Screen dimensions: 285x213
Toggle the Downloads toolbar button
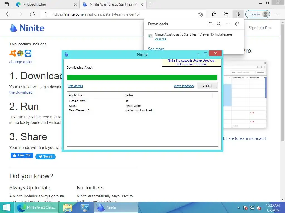(238, 14)
